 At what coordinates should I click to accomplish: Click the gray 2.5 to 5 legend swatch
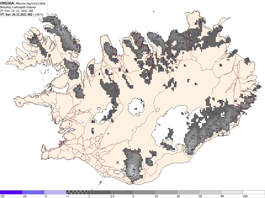click(x=121, y=192)
